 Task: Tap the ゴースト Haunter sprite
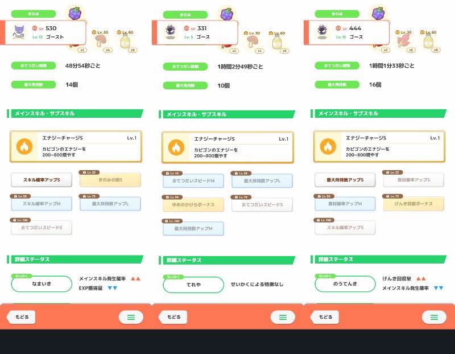pyautogui.click(x=19, y=32)
